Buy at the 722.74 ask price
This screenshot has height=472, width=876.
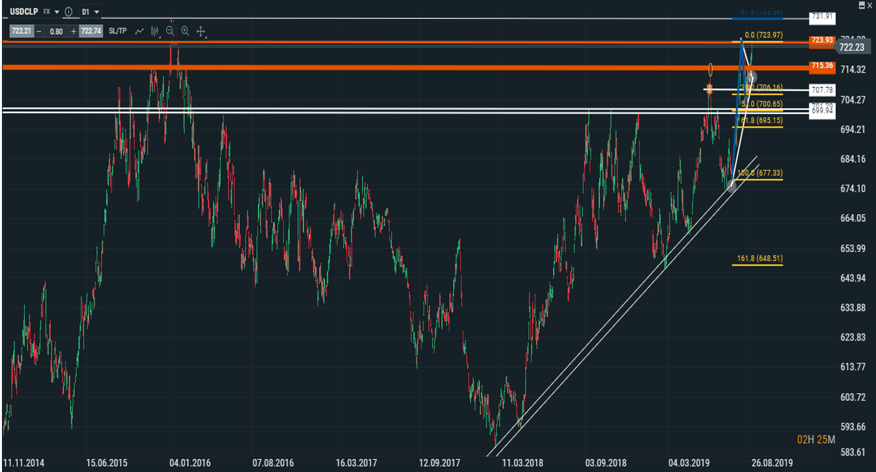click(x=91, y=31)
